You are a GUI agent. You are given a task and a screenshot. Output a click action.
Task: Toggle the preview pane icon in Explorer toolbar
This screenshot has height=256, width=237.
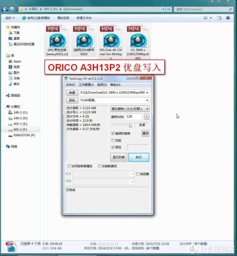[219, 18]
